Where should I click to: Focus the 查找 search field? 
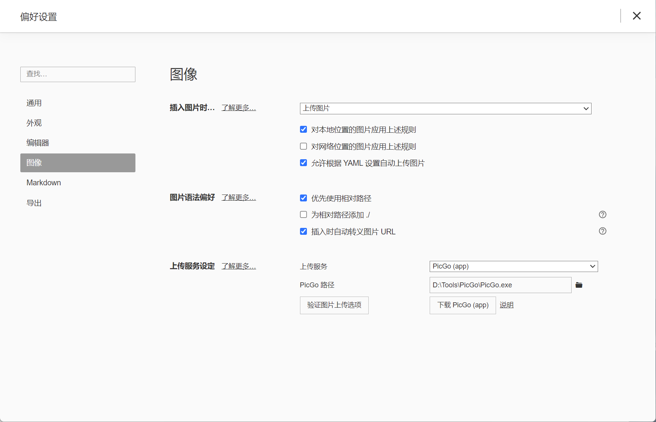click(x=78, y=74)
